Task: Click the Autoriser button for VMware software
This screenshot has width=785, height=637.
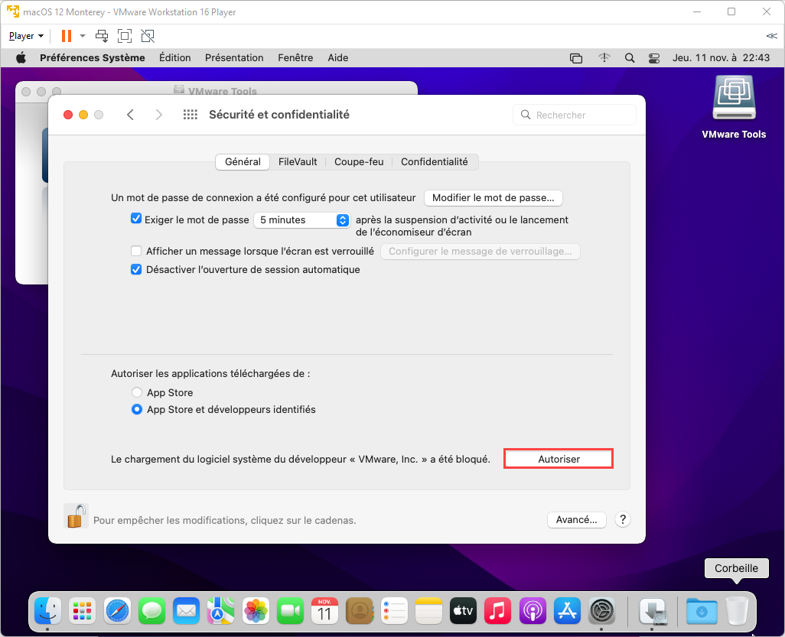Action: [x=558, y=458]
